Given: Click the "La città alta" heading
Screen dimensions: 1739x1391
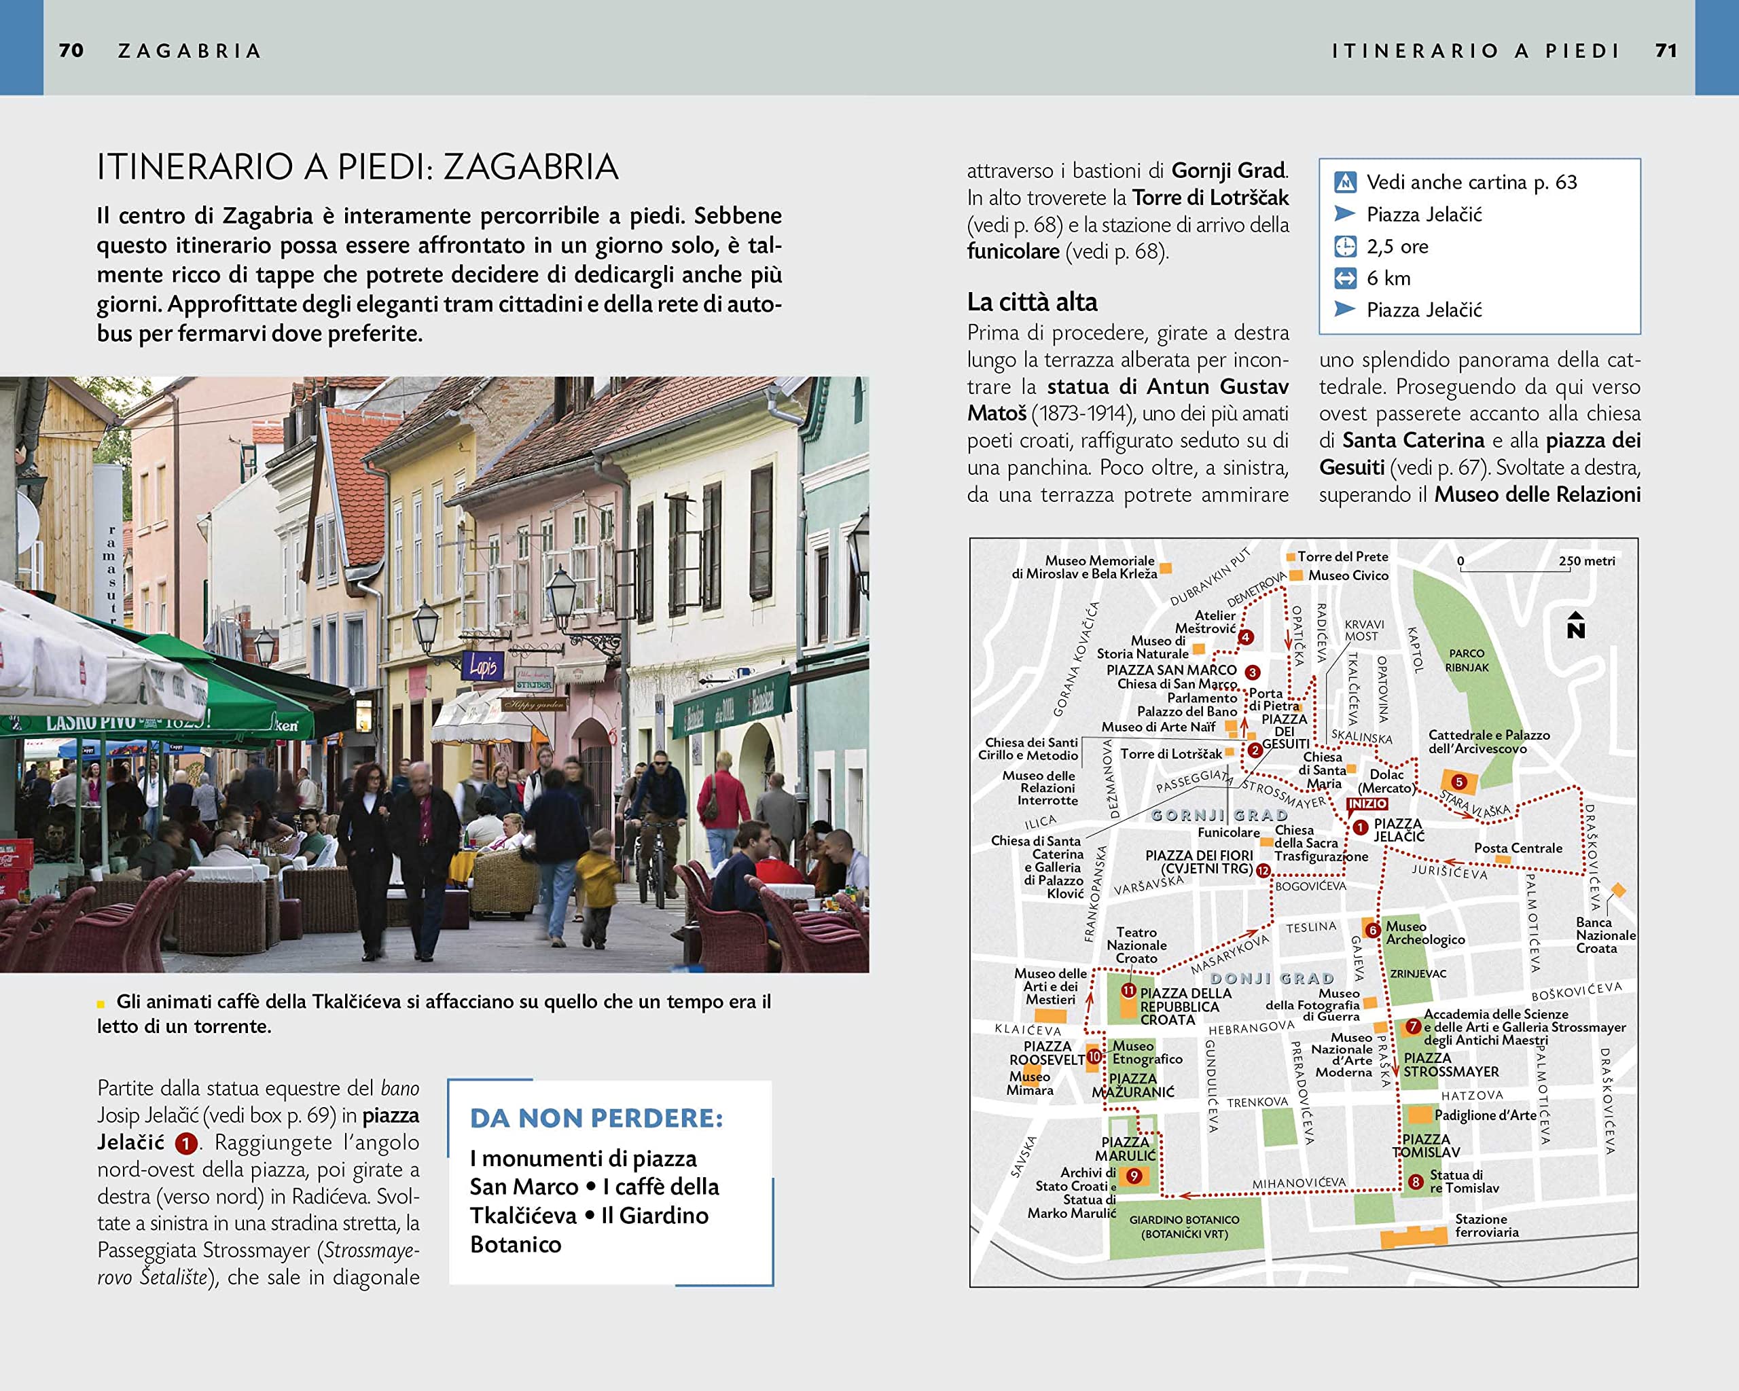Looking at the screenshot, I should pos(1032,302).
